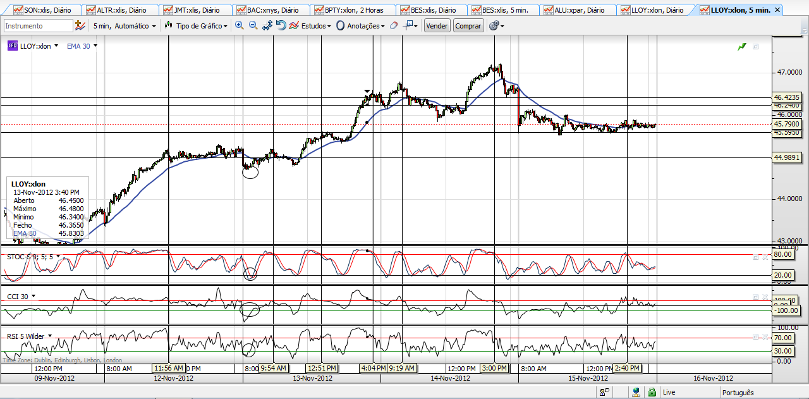Click the Instrumento input field

(39, 26)
